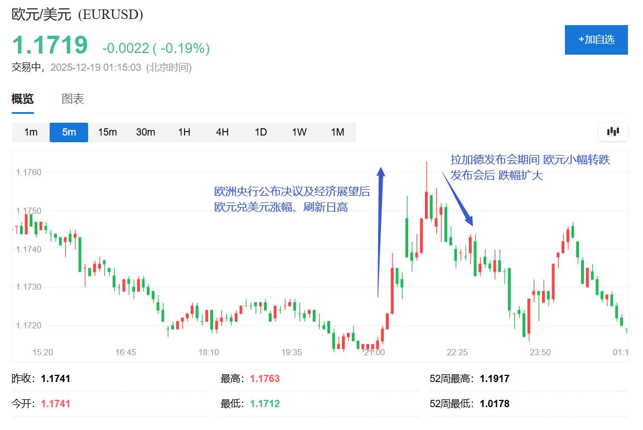
Task: Click the +加自选 watchlist button
Action: pos(596,40)
